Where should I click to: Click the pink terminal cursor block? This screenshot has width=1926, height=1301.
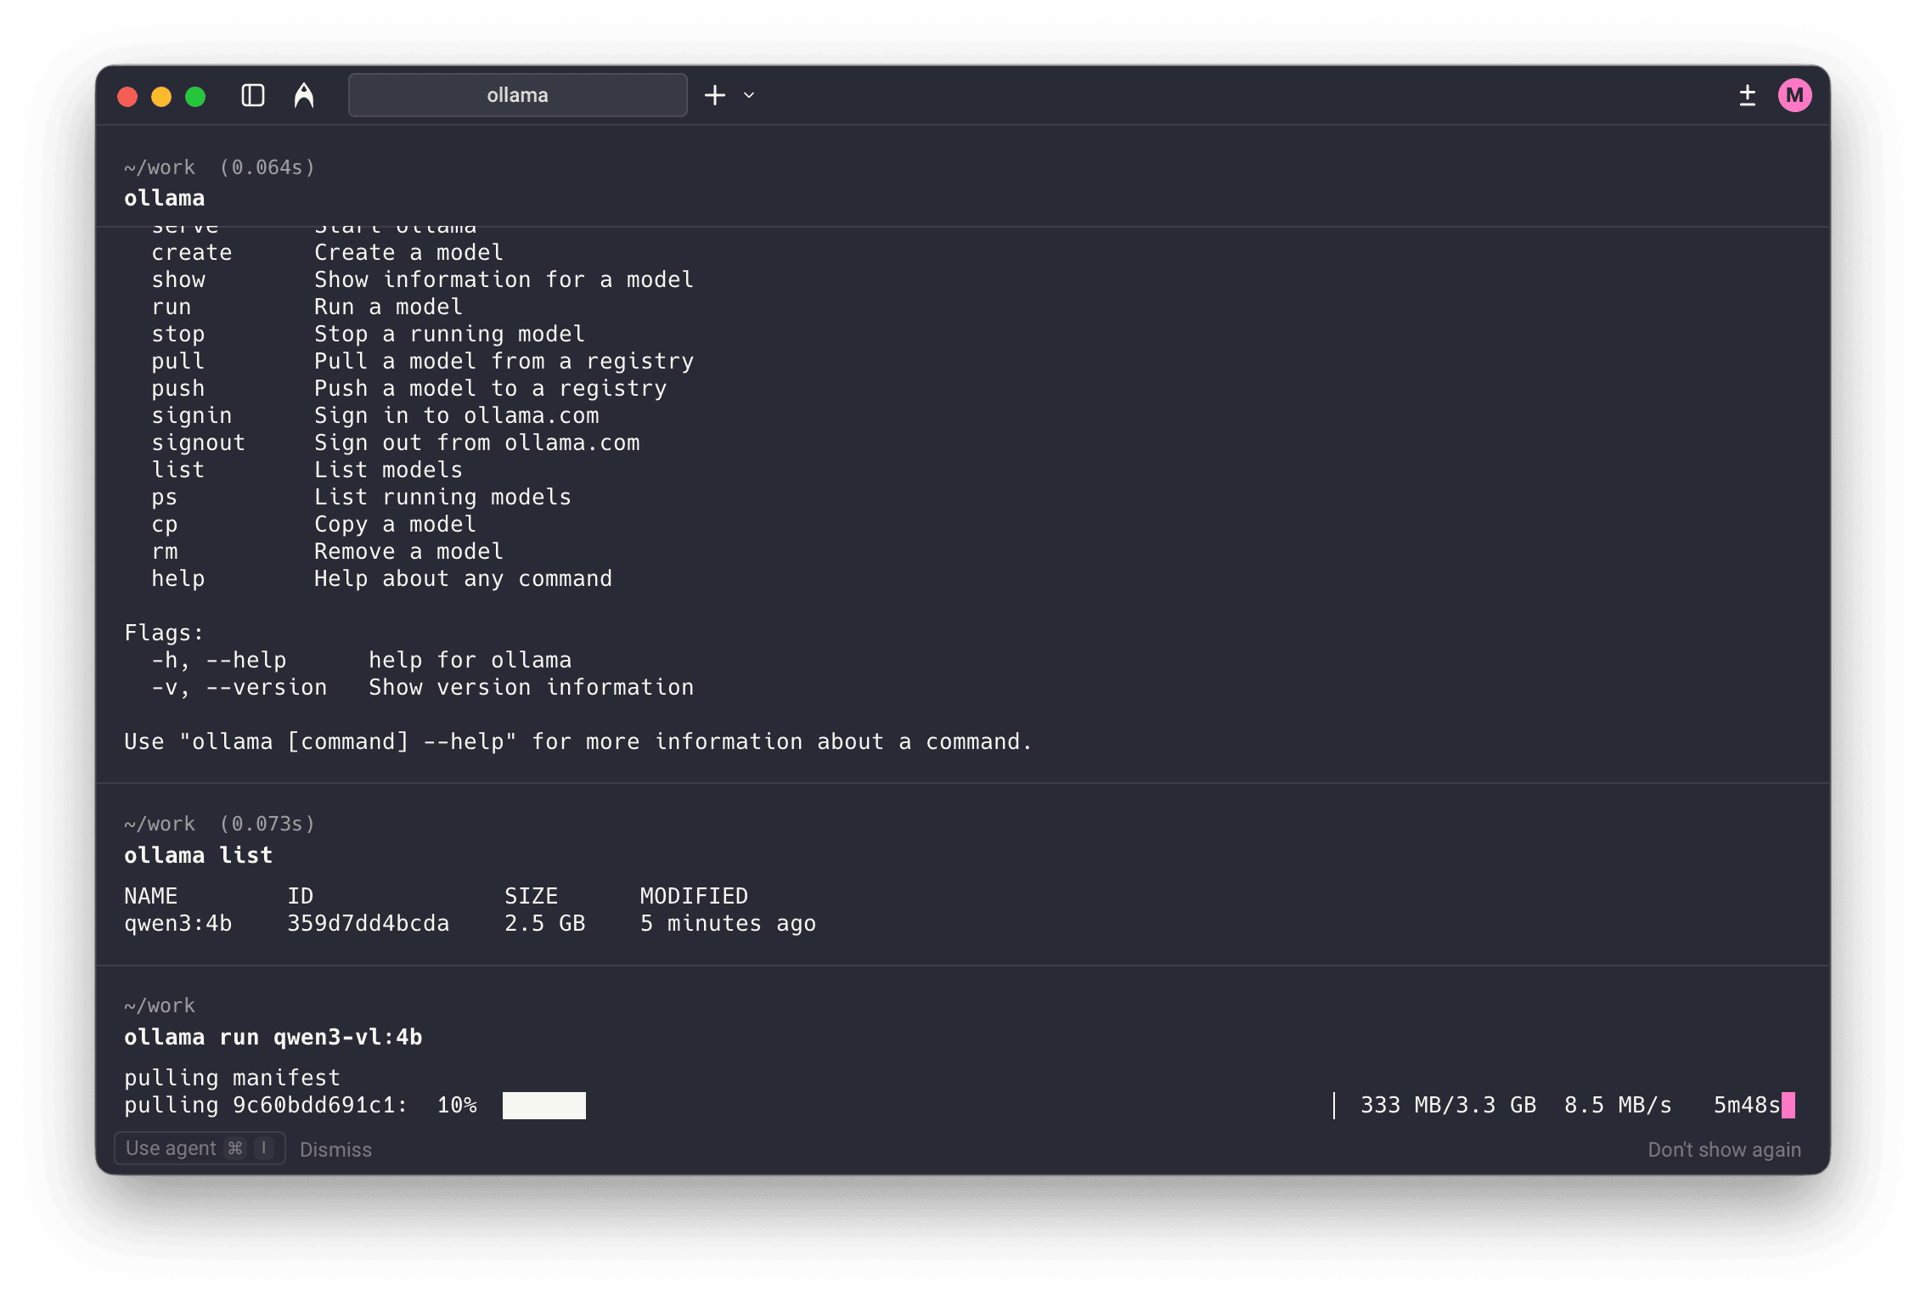point(1788,1105)
